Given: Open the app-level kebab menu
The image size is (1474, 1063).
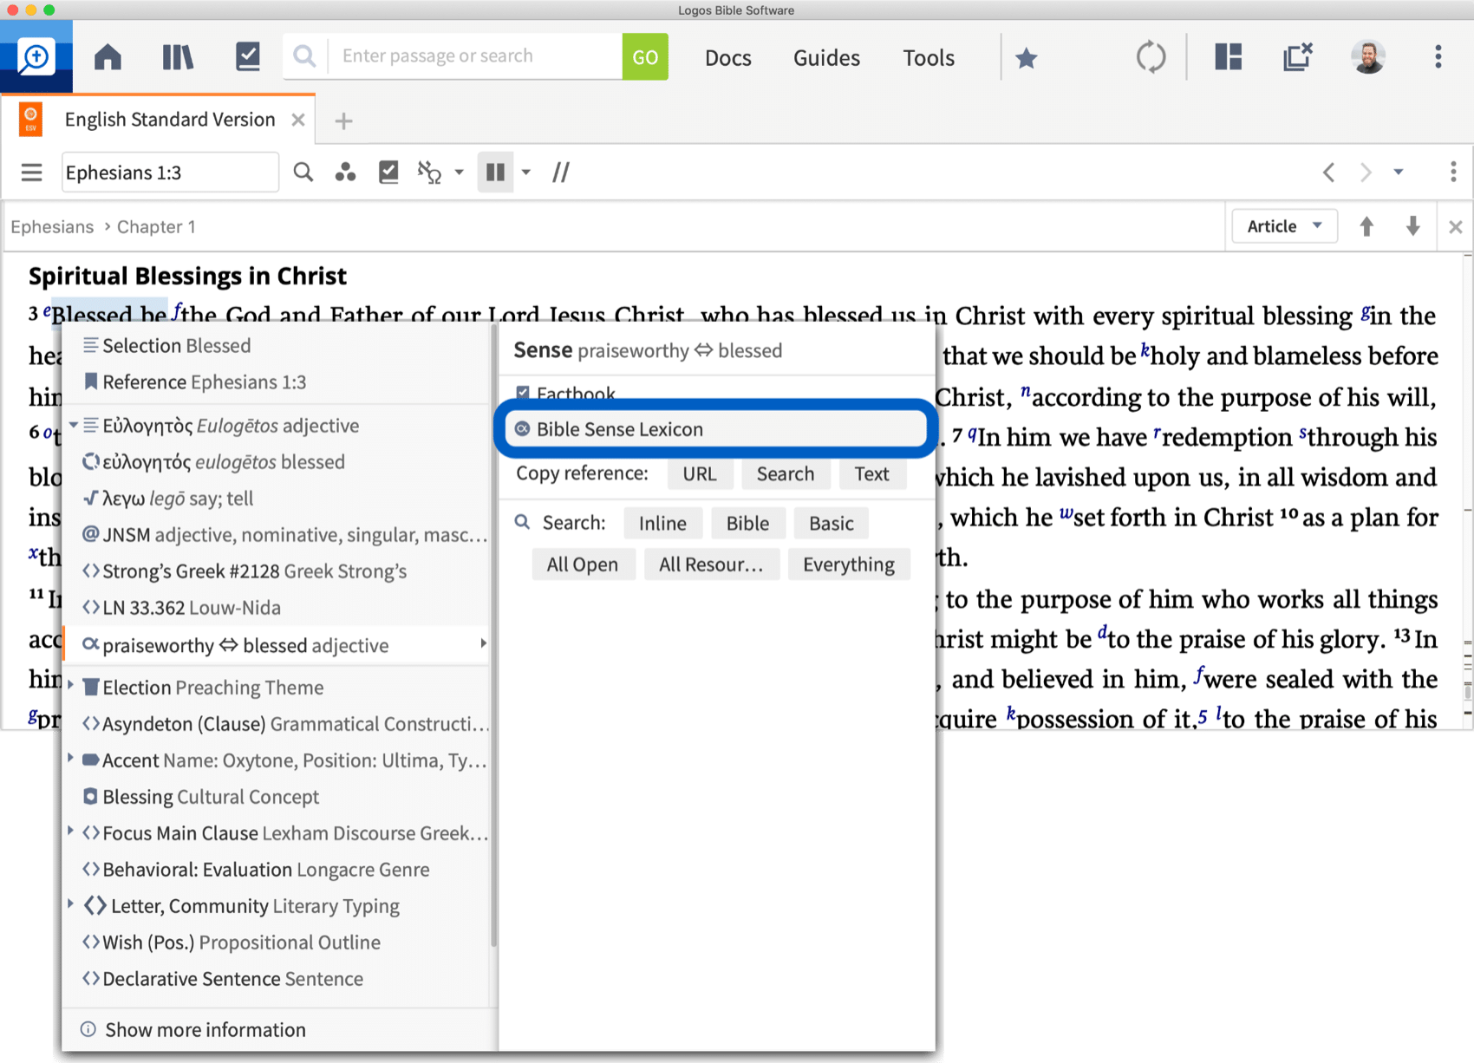Looking at the screenshot, I should point(1438,57).
